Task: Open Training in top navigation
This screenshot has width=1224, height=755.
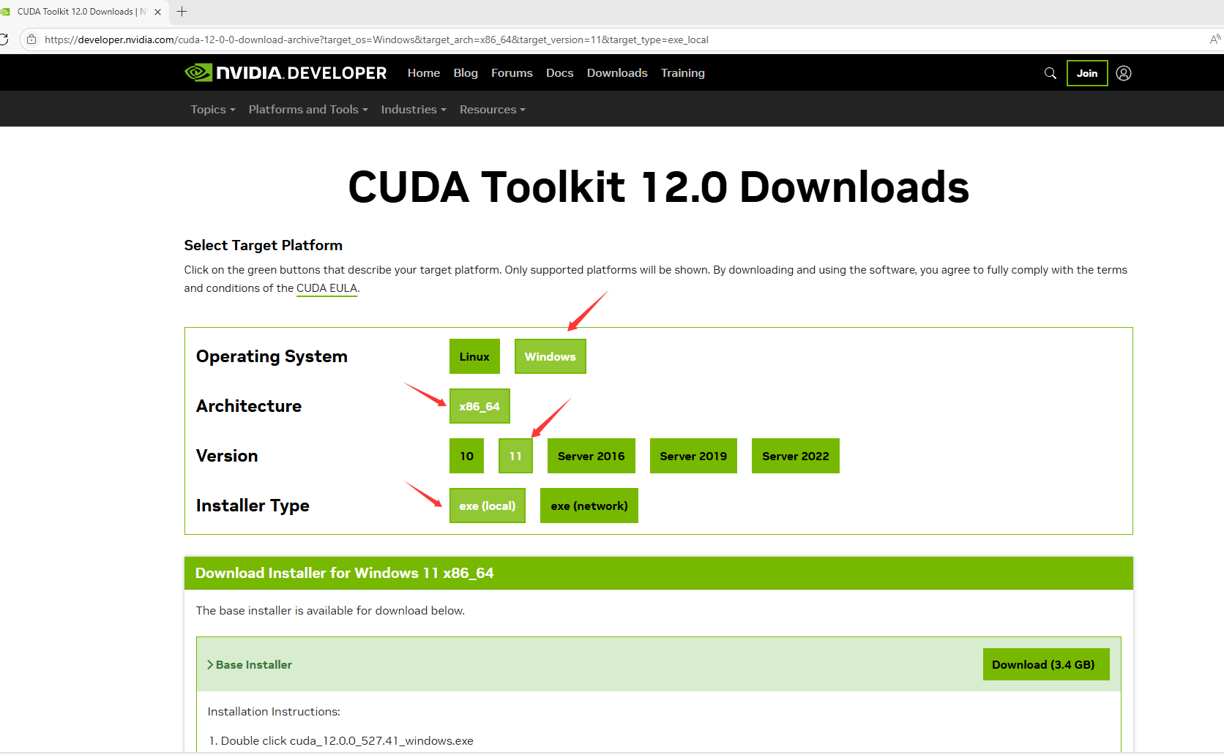Action: pyautogui.click(x=683, y=72)
